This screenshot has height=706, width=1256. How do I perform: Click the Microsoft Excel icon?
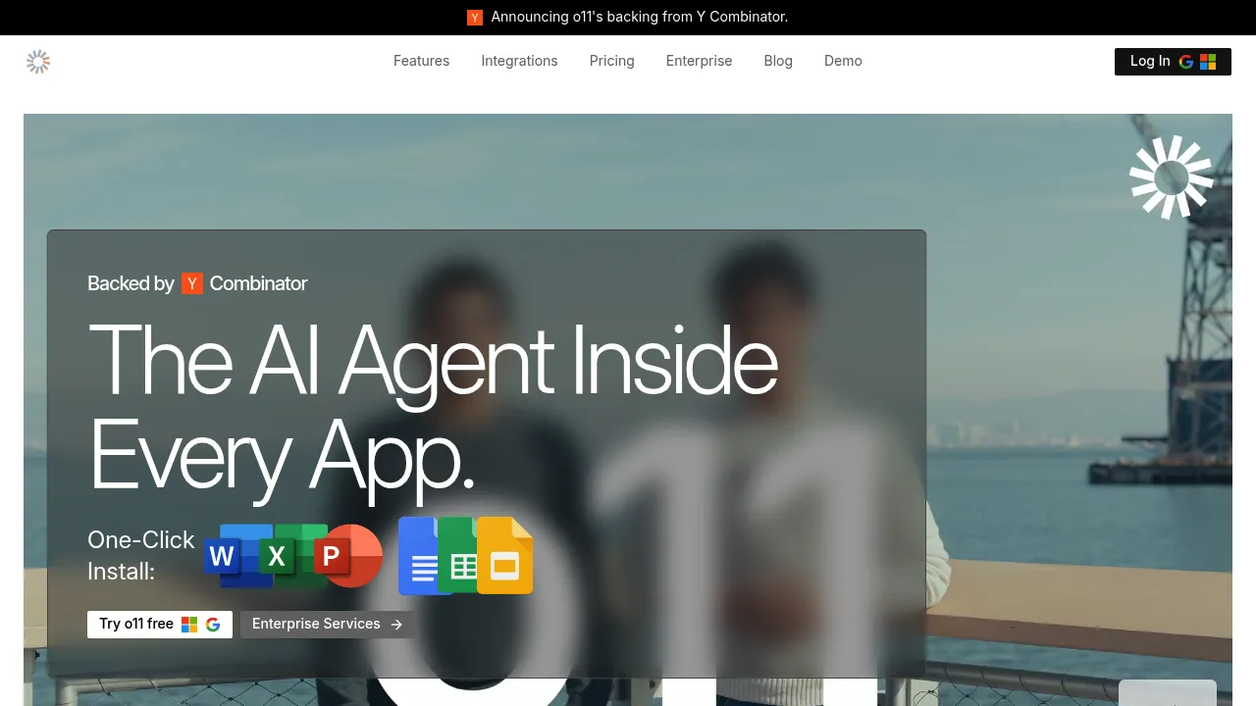293,556
